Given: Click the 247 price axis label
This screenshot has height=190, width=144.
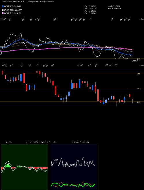Looking at the screenshot, I should (139, 88).
